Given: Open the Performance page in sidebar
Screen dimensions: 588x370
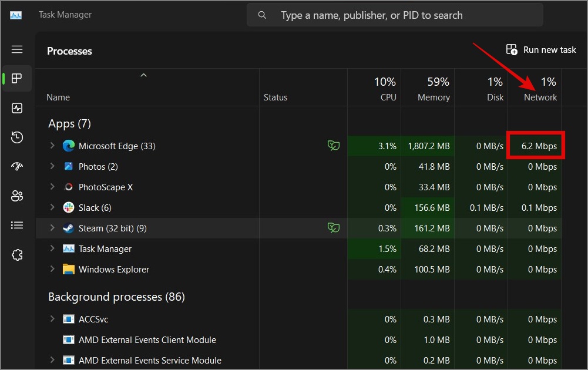Looking at the screenshot, I should (x=17, y=108).
